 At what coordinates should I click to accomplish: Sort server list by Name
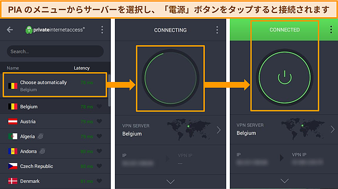[x=12, y=68]
